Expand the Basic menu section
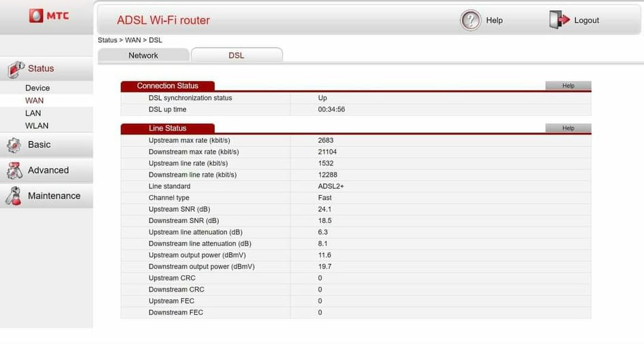644x344 pixels. click(x=40, y=145)
